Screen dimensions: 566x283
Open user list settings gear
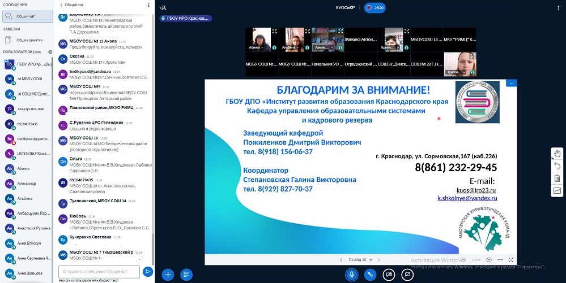coord(50,52)
